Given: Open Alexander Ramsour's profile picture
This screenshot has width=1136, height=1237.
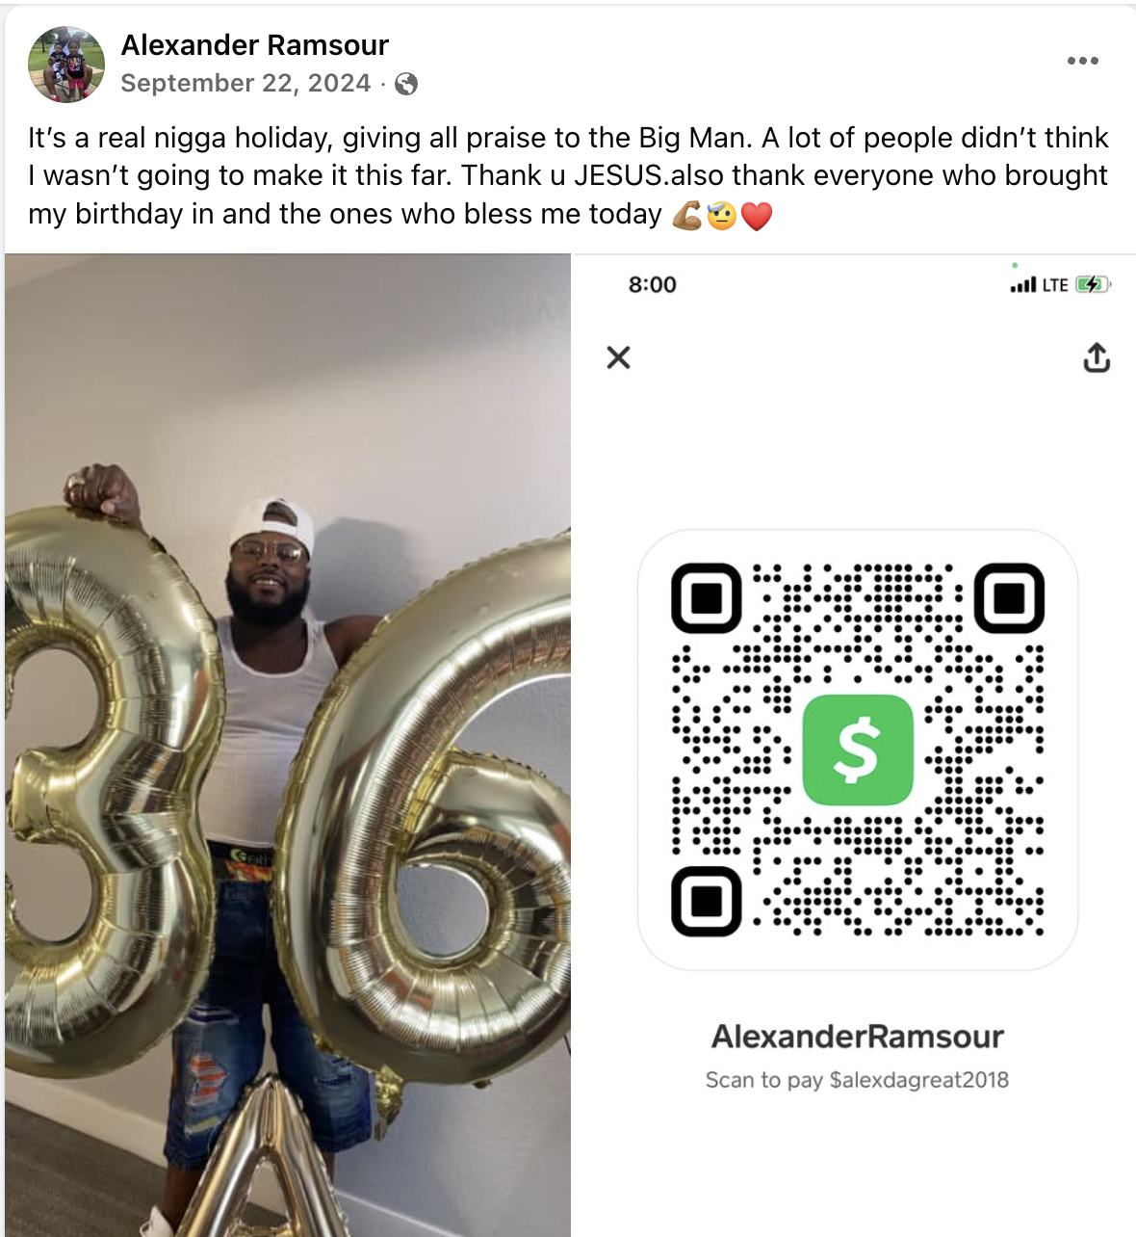Looking at the screenshot, I should [66, 65].
